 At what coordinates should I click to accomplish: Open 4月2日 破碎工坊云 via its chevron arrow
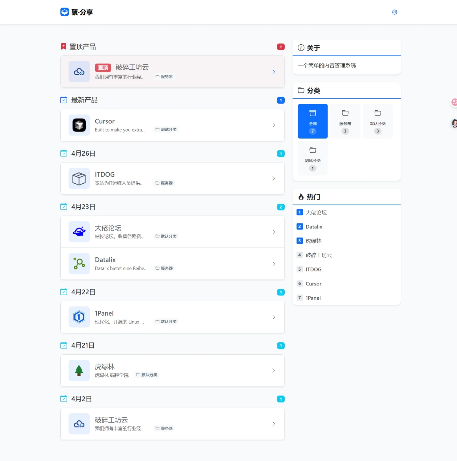(274, 424)
